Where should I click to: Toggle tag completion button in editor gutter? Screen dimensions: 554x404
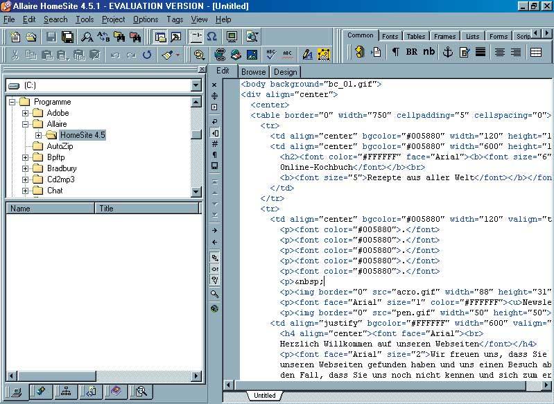point(214,258)
